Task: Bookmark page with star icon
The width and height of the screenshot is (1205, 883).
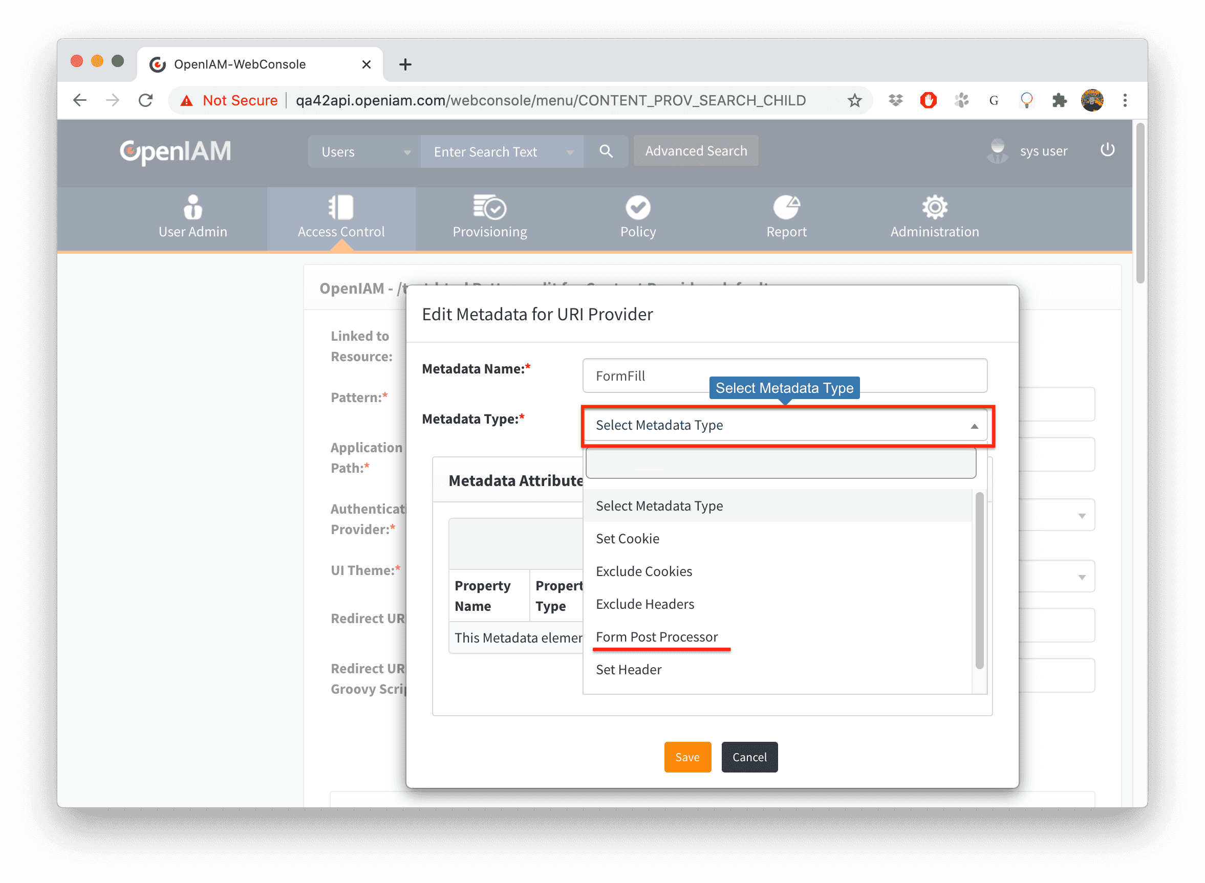Action: point(854,100)
